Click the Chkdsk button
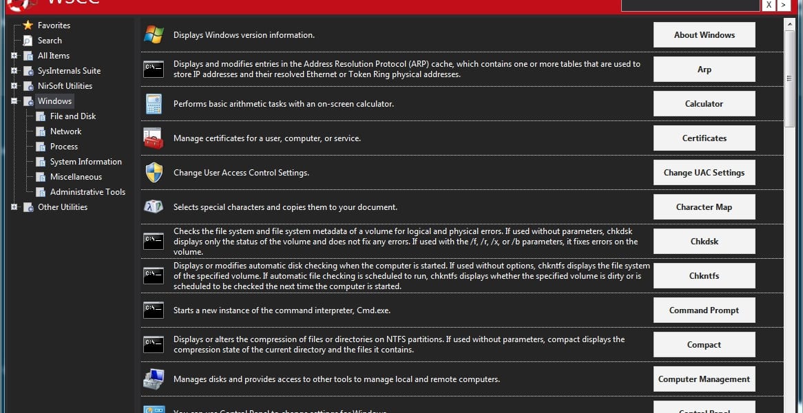The width and height of the screenshot is (803, 413). 704,242
